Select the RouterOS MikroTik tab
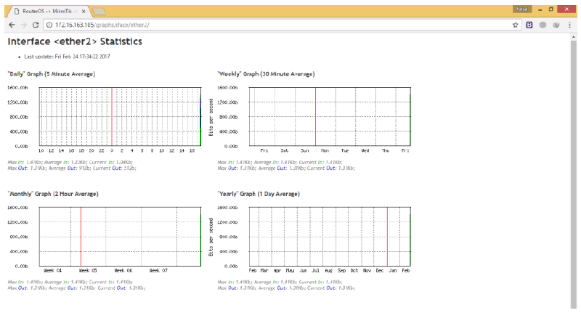 [49, 11]
